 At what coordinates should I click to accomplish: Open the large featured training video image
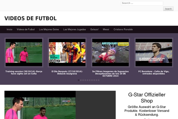(40, 105)
